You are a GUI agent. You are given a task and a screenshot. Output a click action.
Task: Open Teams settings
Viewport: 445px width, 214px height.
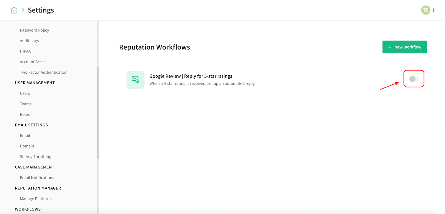pos(26,104)
